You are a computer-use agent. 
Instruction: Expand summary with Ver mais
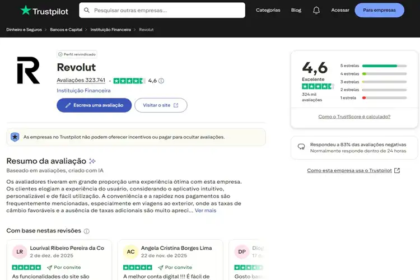pyautogui.click(x=206, y=211)
